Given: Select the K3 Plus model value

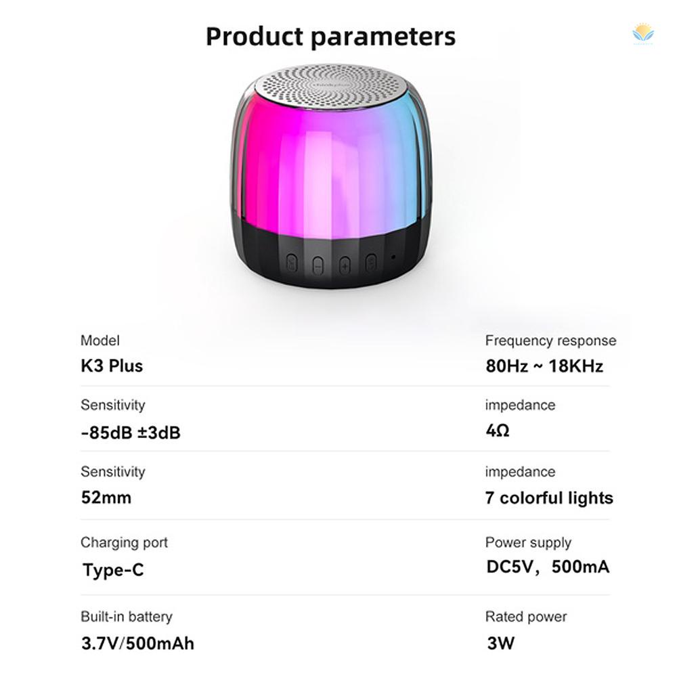Looking at the screenshot, I should (112, 366).
